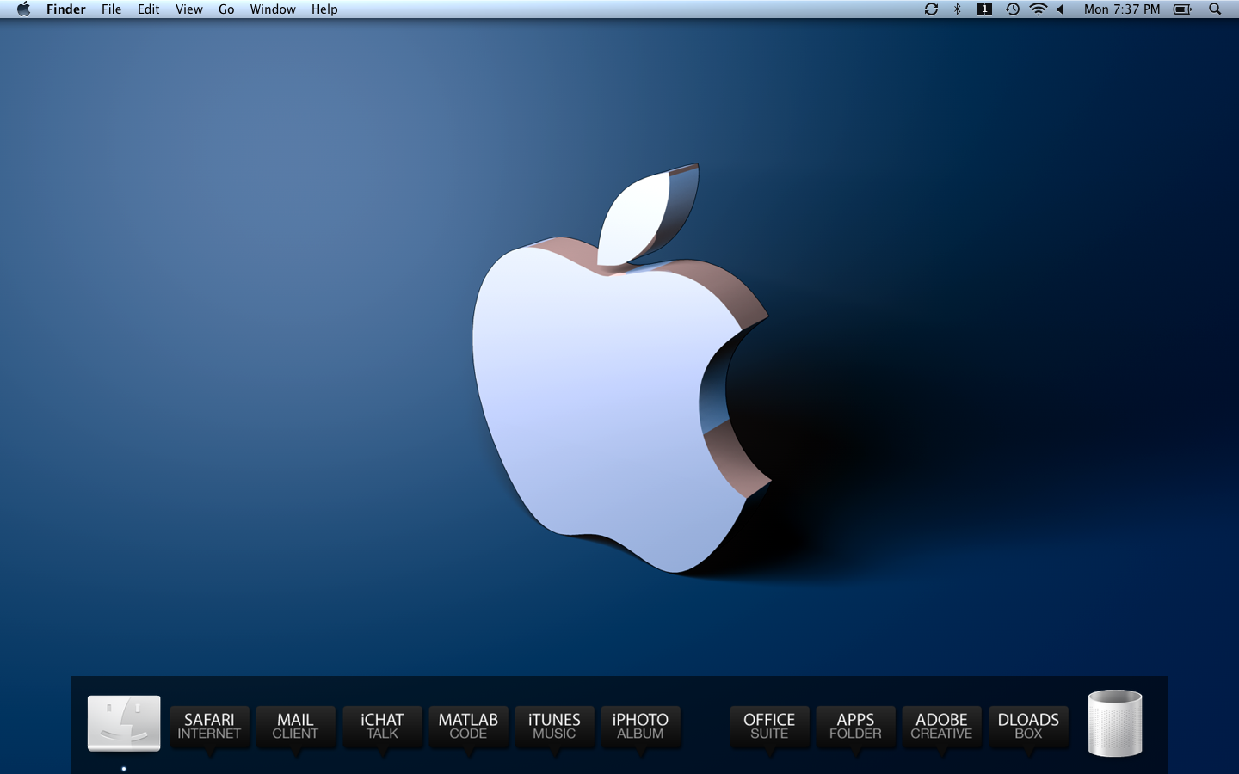This screenshot has height=774, width=1239.
Task: Open the Adobe Creative dock stack
Action: click(941, 728)
